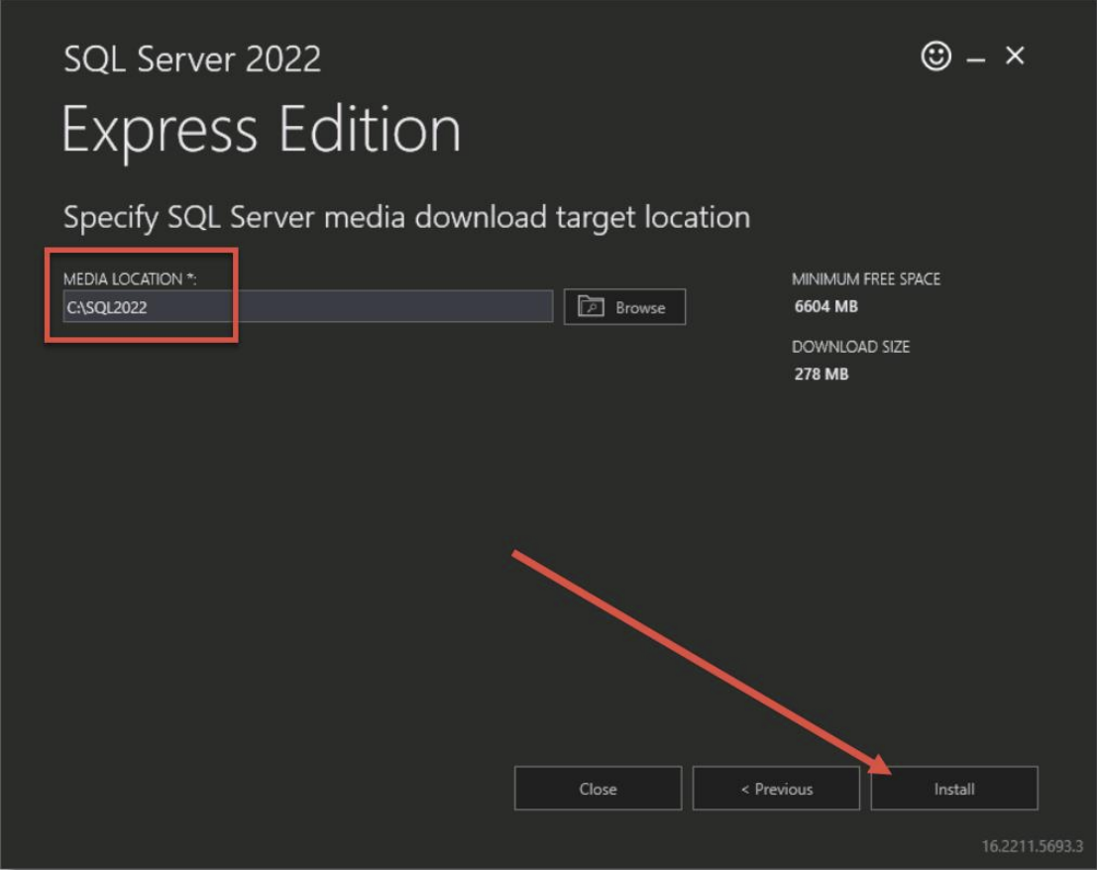Select the 278 MB download size value
The height and width of the screenshot is (870, 1097).
(x=822, y=375)
